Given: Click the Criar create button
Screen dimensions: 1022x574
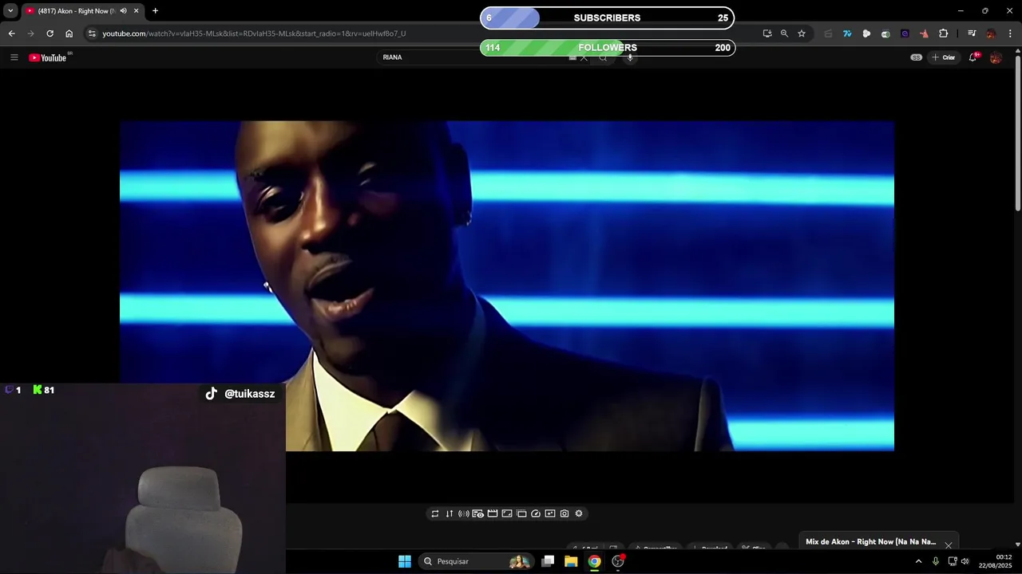Looking at the screenshot, I should coord(943,57).
